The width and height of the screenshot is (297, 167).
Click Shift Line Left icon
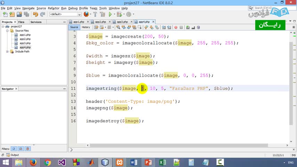pos(164,27)
